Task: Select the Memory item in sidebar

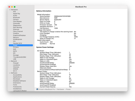Action: (16, 37)
